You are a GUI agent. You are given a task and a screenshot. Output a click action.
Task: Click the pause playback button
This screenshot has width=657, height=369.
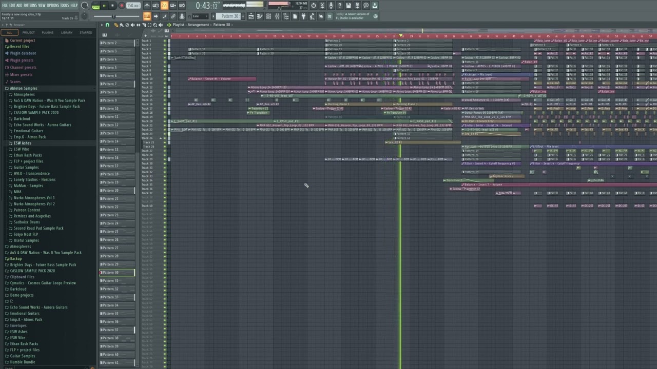click(x=104, y=6)
